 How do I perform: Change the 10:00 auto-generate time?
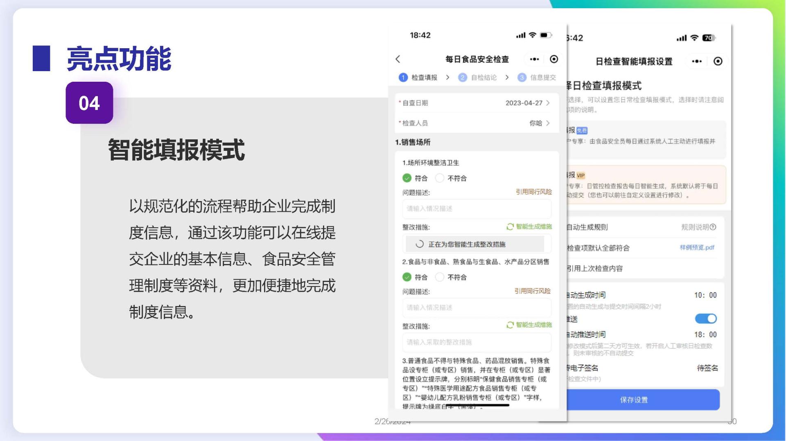(705, 295)
